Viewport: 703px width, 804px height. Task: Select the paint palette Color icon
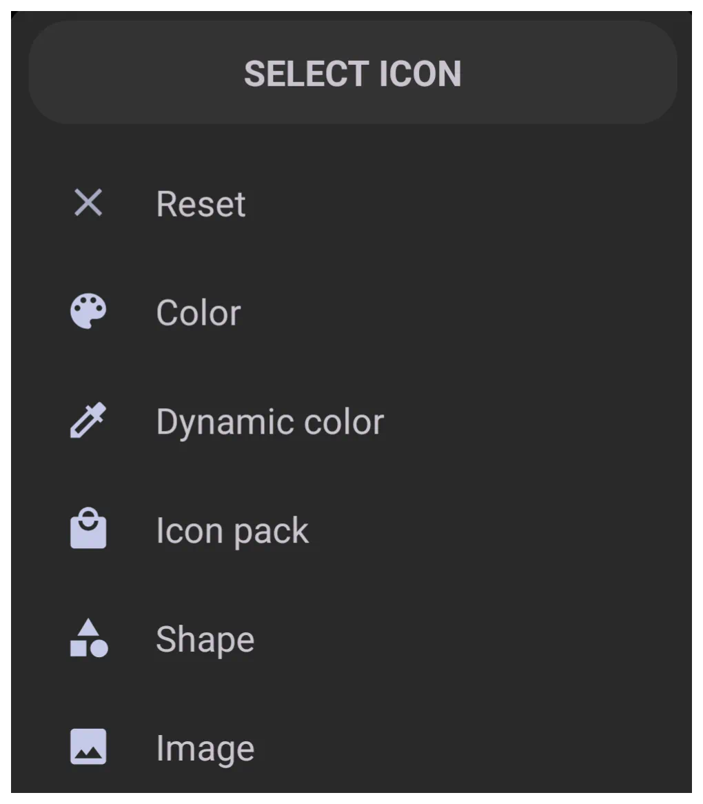(x=88, y=311)
